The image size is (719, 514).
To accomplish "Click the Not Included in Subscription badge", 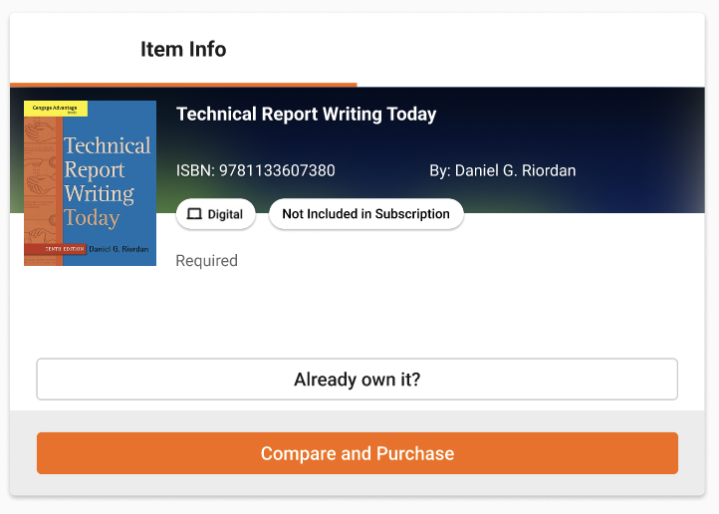I will click(365, 214).
